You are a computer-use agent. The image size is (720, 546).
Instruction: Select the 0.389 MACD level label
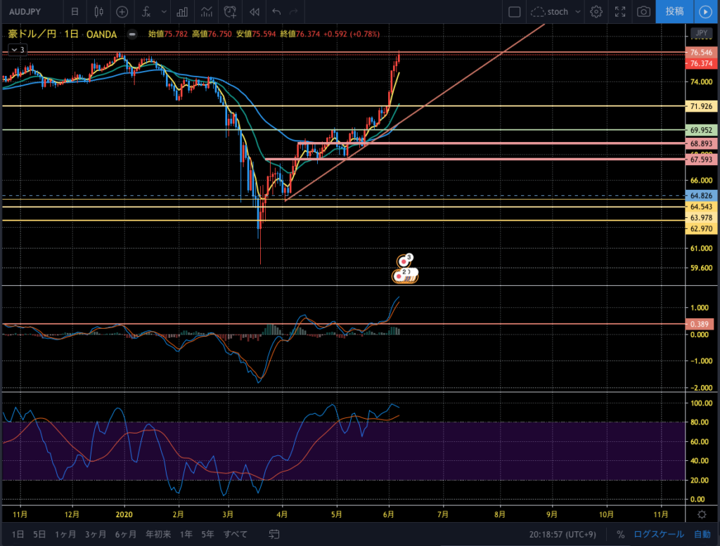pos(700,324)
